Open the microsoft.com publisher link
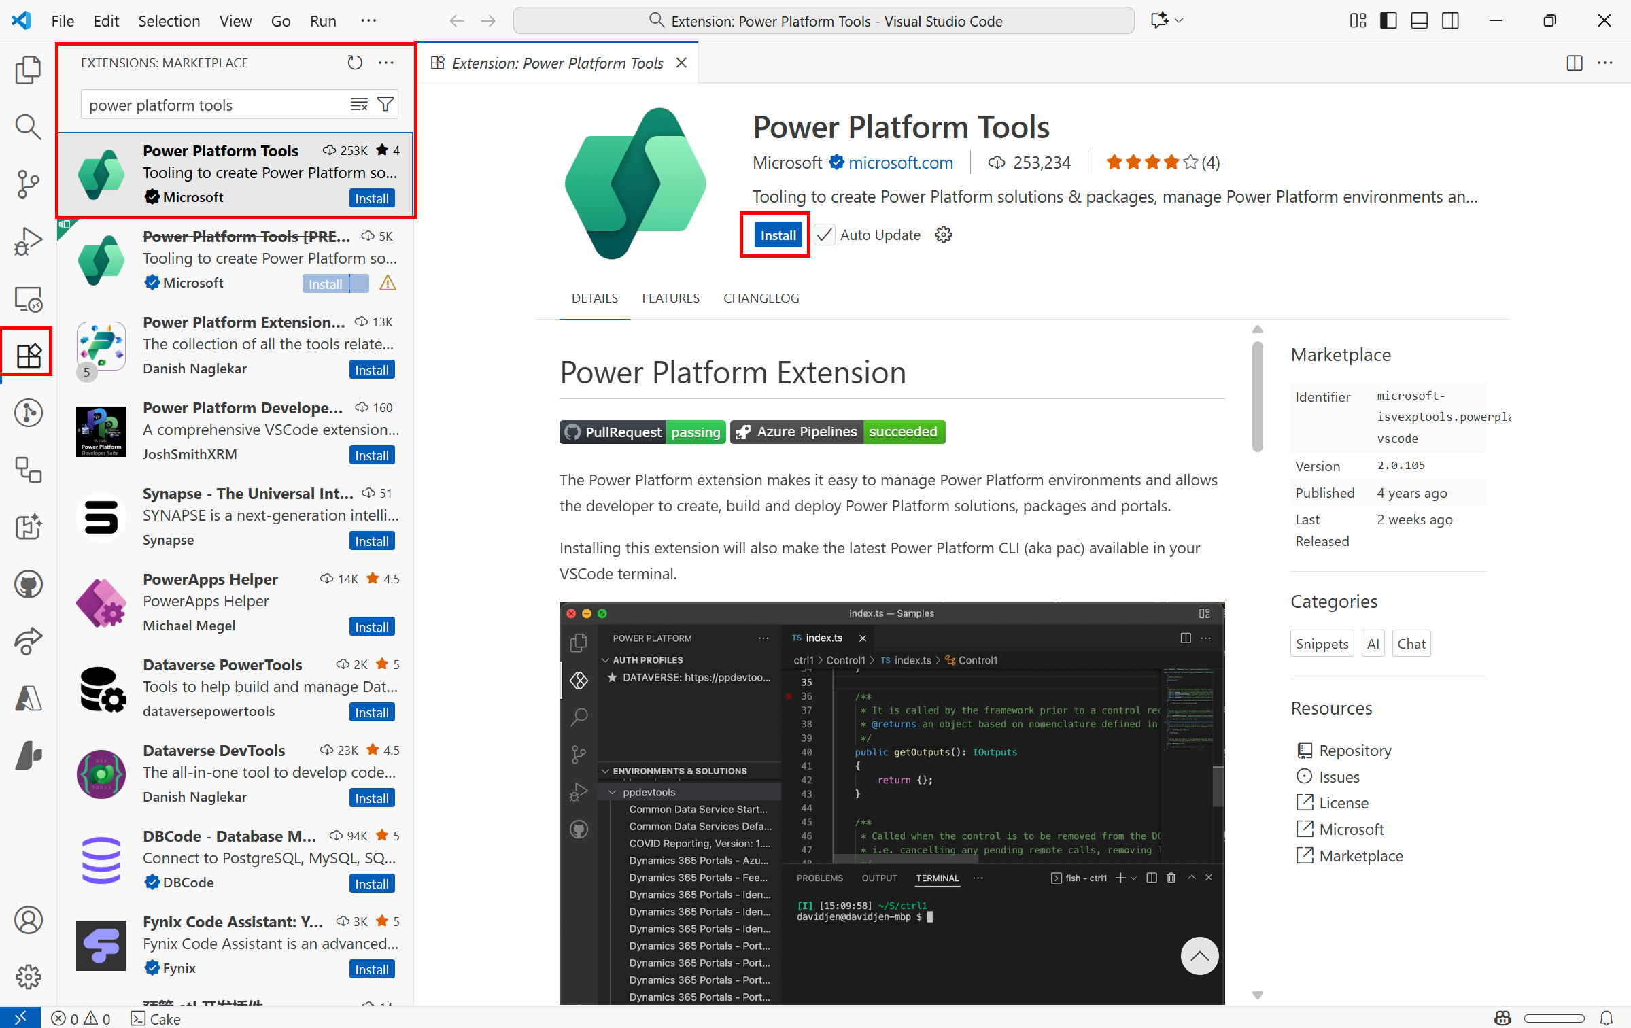 900,162
